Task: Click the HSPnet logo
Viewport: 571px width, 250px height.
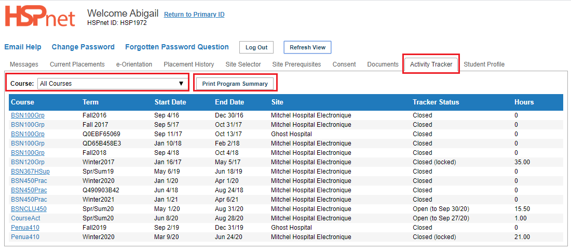Action: (39, 17)
